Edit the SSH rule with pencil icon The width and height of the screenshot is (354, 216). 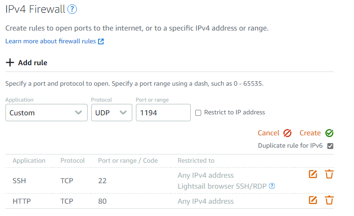(313, 174)
